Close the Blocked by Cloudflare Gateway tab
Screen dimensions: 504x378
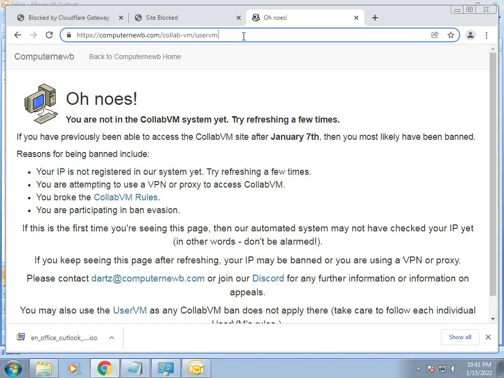coord(121,18)
